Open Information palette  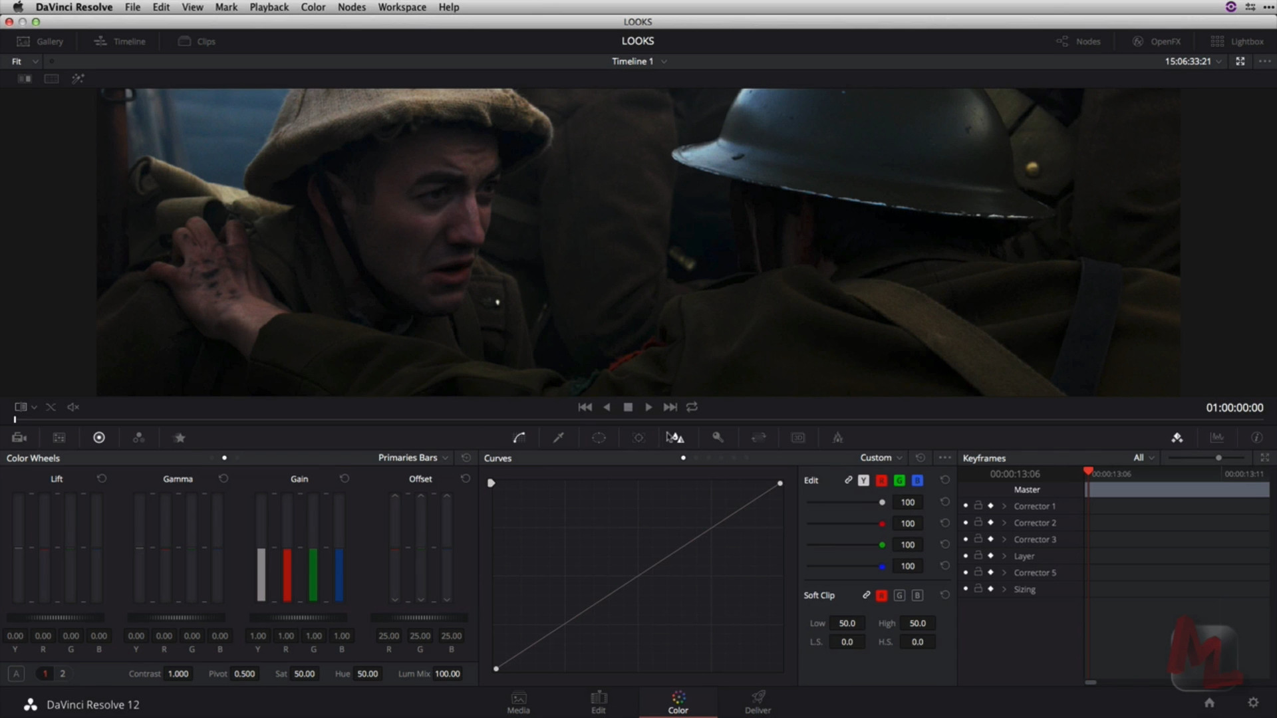click(1256, 437)
